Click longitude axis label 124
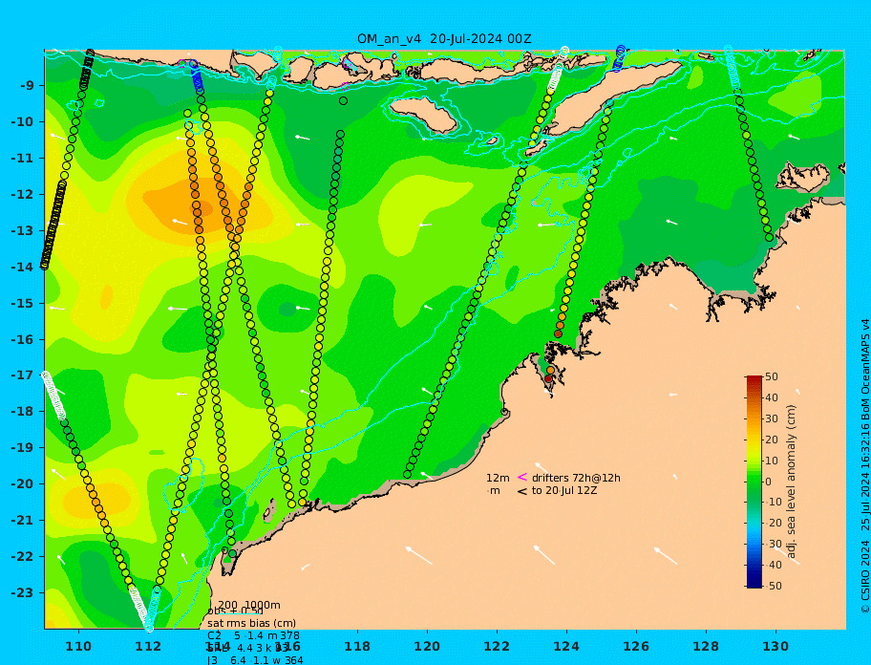871x665 pixels. (566, 646)
